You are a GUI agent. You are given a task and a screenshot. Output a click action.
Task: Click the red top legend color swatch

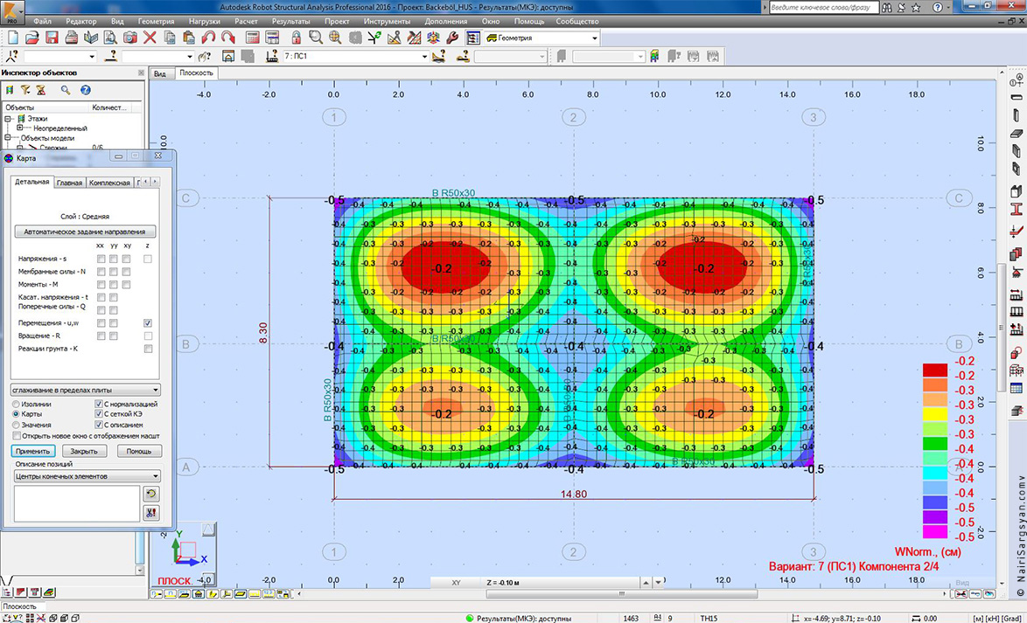point(934,369)
